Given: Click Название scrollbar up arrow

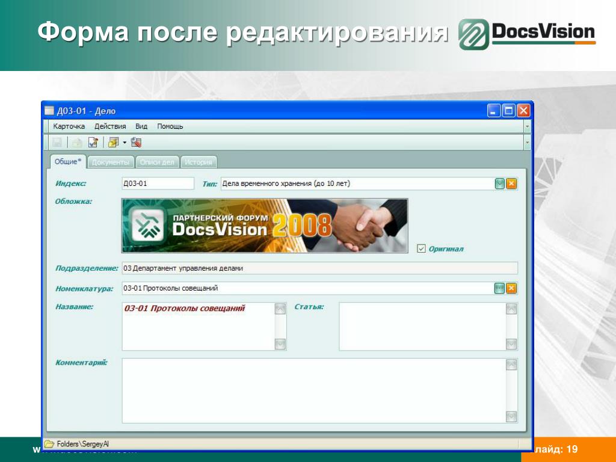Looking at the screenshot, I should click(280, 309).
